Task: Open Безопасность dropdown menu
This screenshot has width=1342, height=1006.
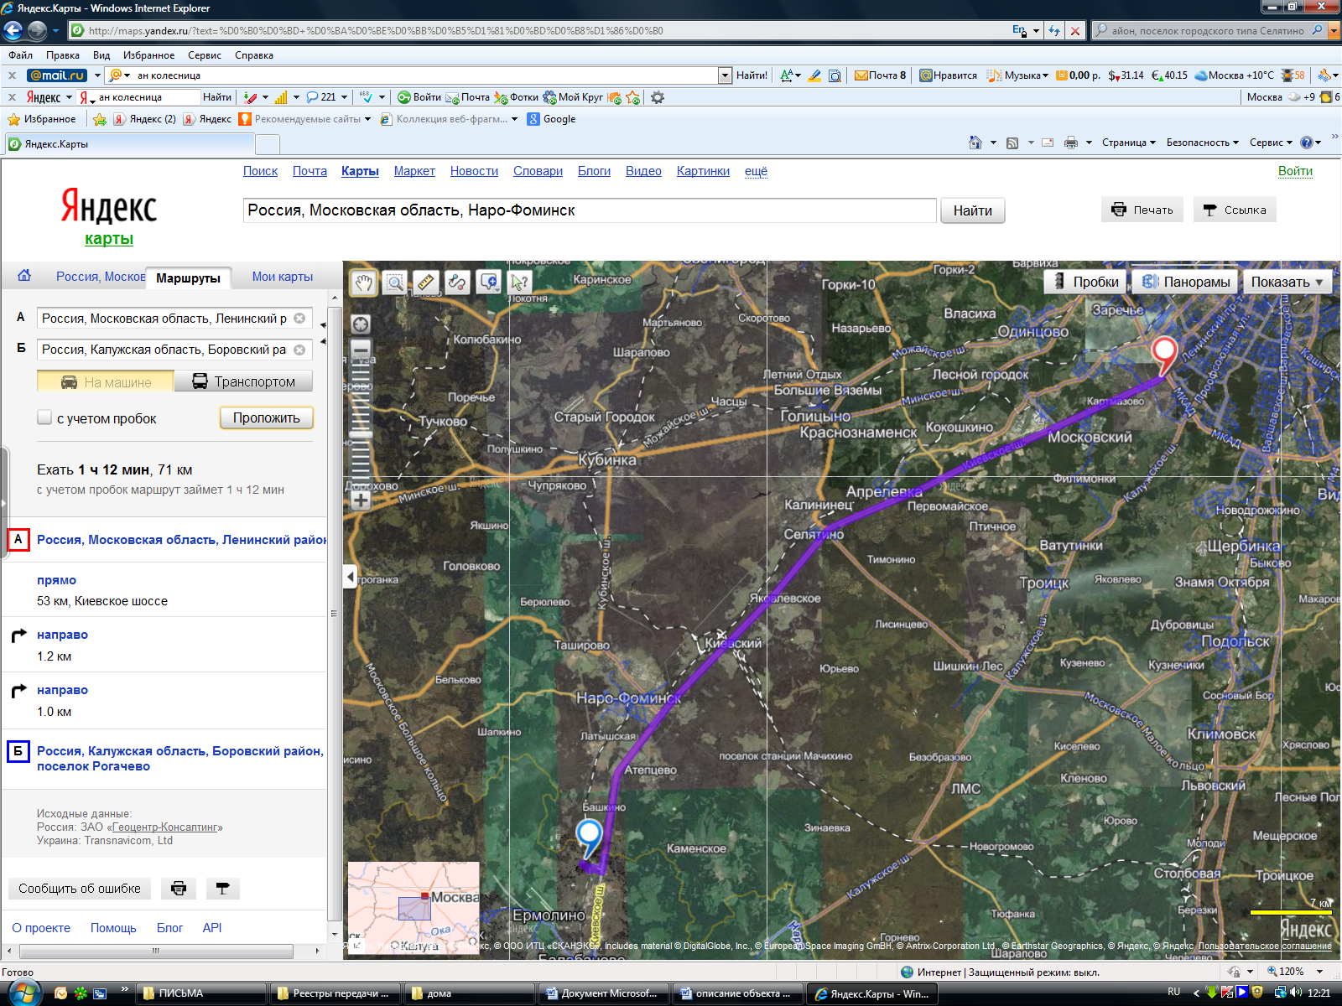Action: coord(1202,143)
